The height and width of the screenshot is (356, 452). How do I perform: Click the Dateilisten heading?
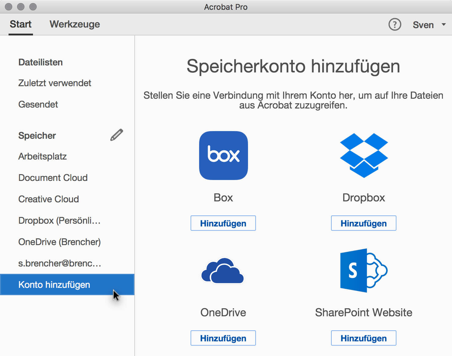(x=40, y=62)
